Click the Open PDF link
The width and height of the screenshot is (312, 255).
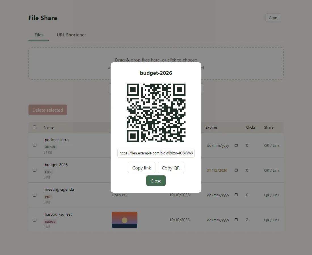pyautogui.click(x=120, y=195)
